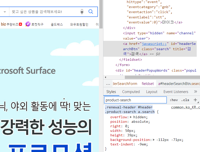
Task: Select the closing div tag line
Action: coord(129,28)
